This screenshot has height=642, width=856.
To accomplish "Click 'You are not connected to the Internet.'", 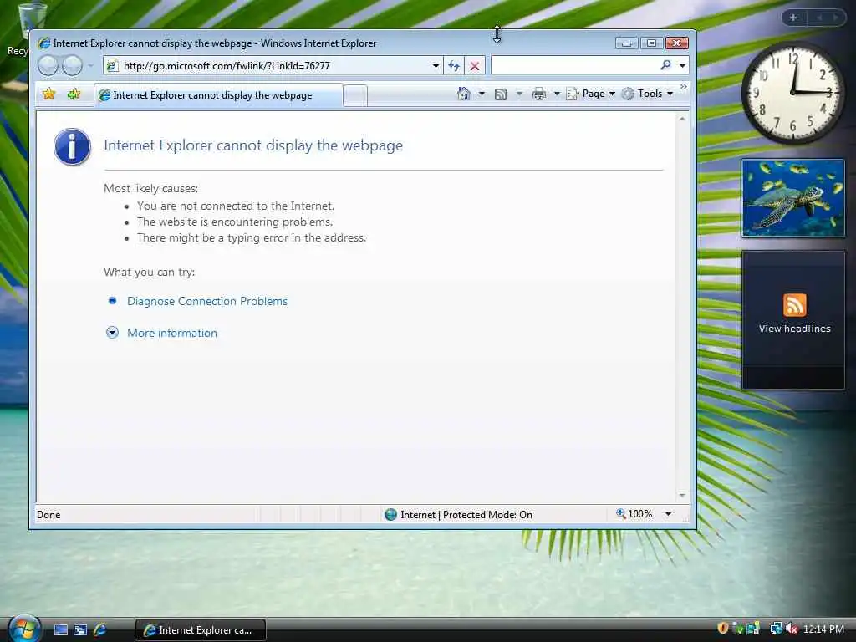I will pyautogui.click(x=235, y=206).
